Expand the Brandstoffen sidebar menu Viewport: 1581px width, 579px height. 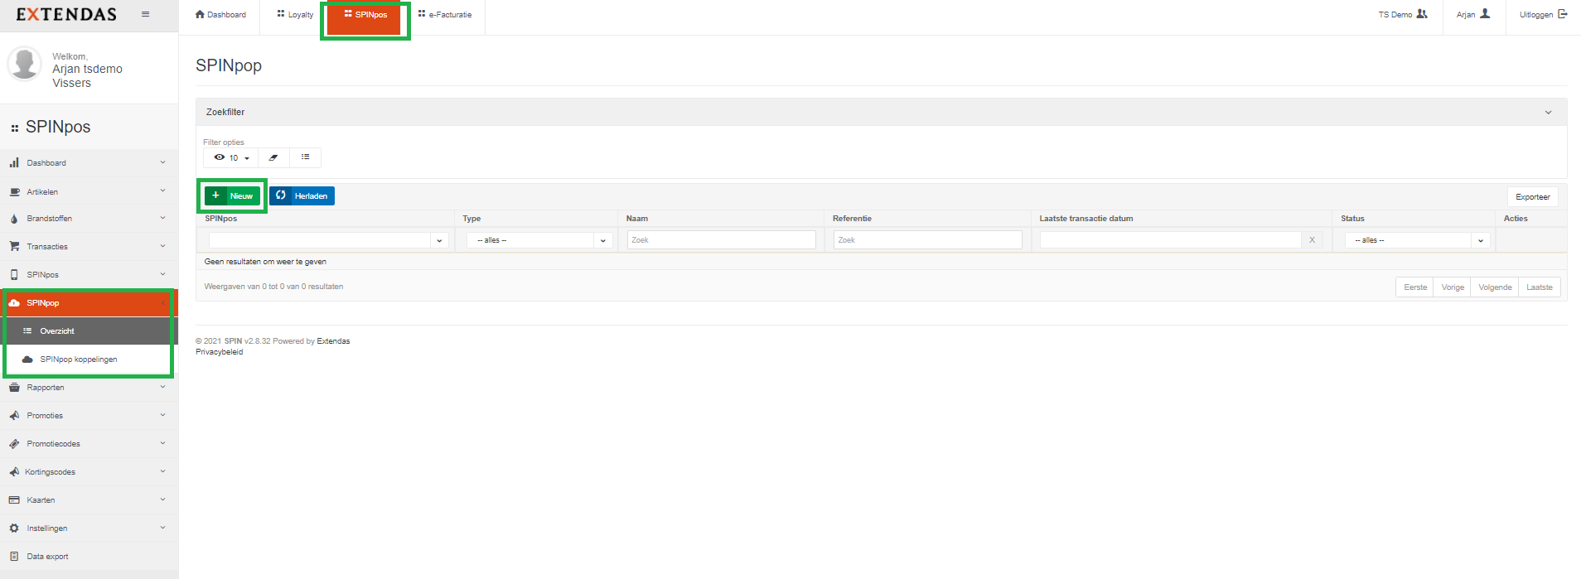point(89,219)
